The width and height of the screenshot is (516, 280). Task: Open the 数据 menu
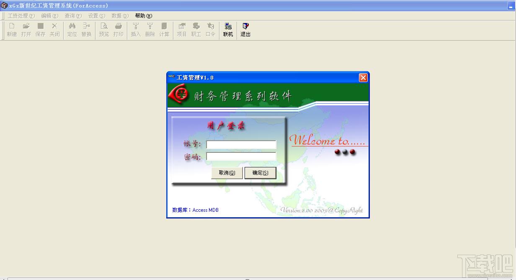[x=120, y=16]
